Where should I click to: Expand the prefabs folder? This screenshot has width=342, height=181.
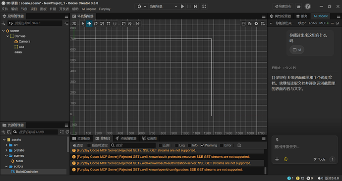click(6, 150)
